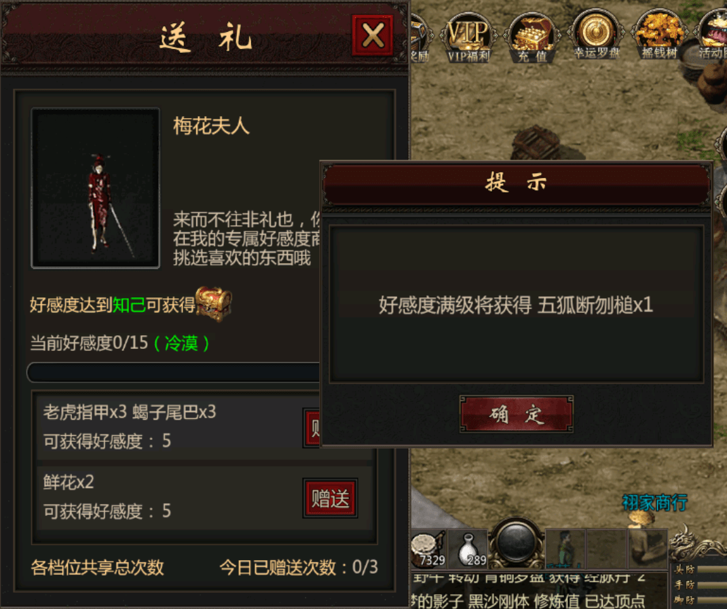Click the 知己 reward chest icon
727x609 pixels.
coord(213,303)
